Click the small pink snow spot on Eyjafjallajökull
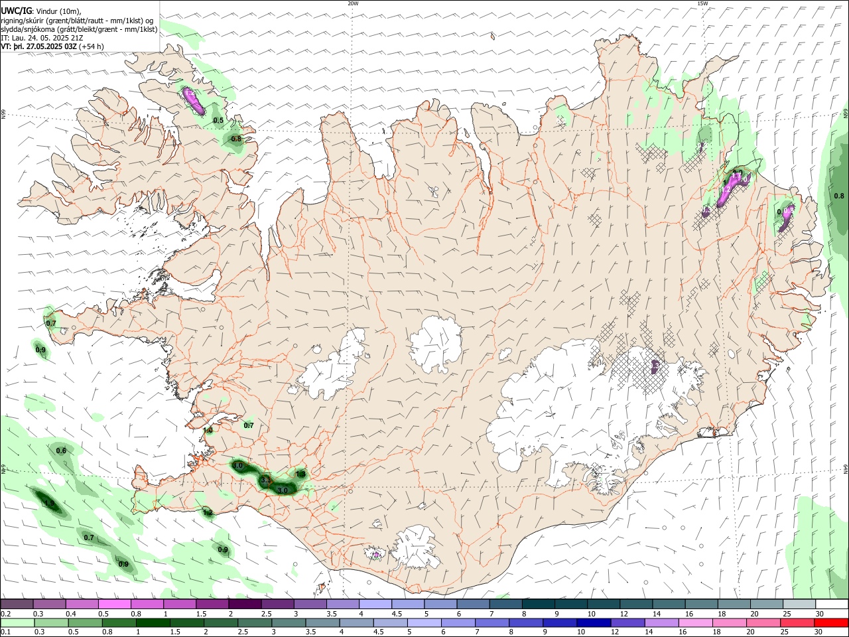 click(x=376, y=554)
